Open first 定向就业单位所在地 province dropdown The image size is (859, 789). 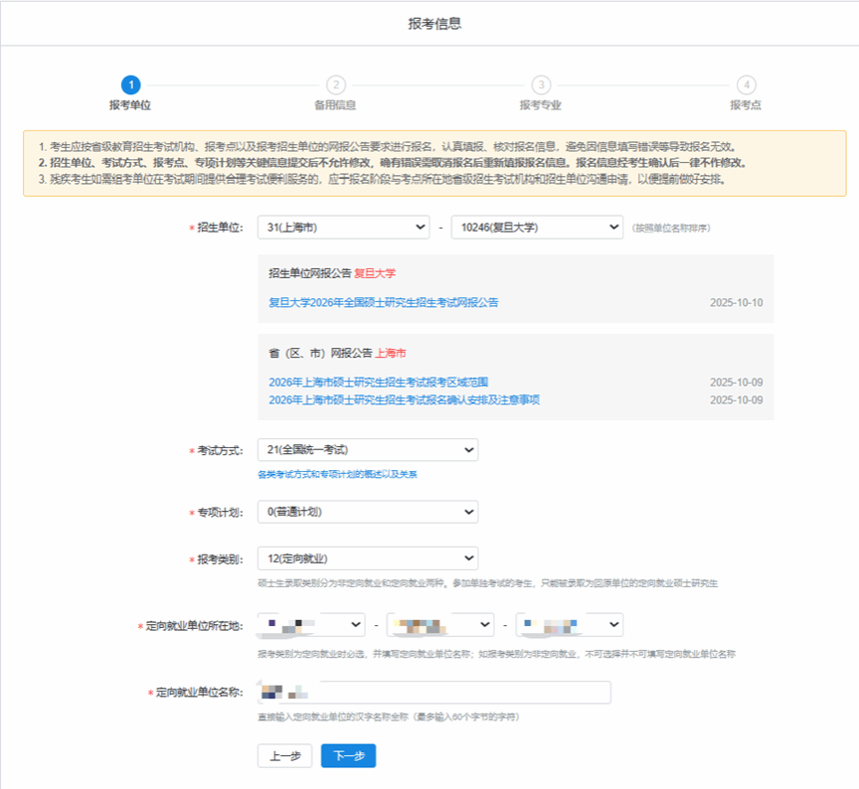coord(310,625)
